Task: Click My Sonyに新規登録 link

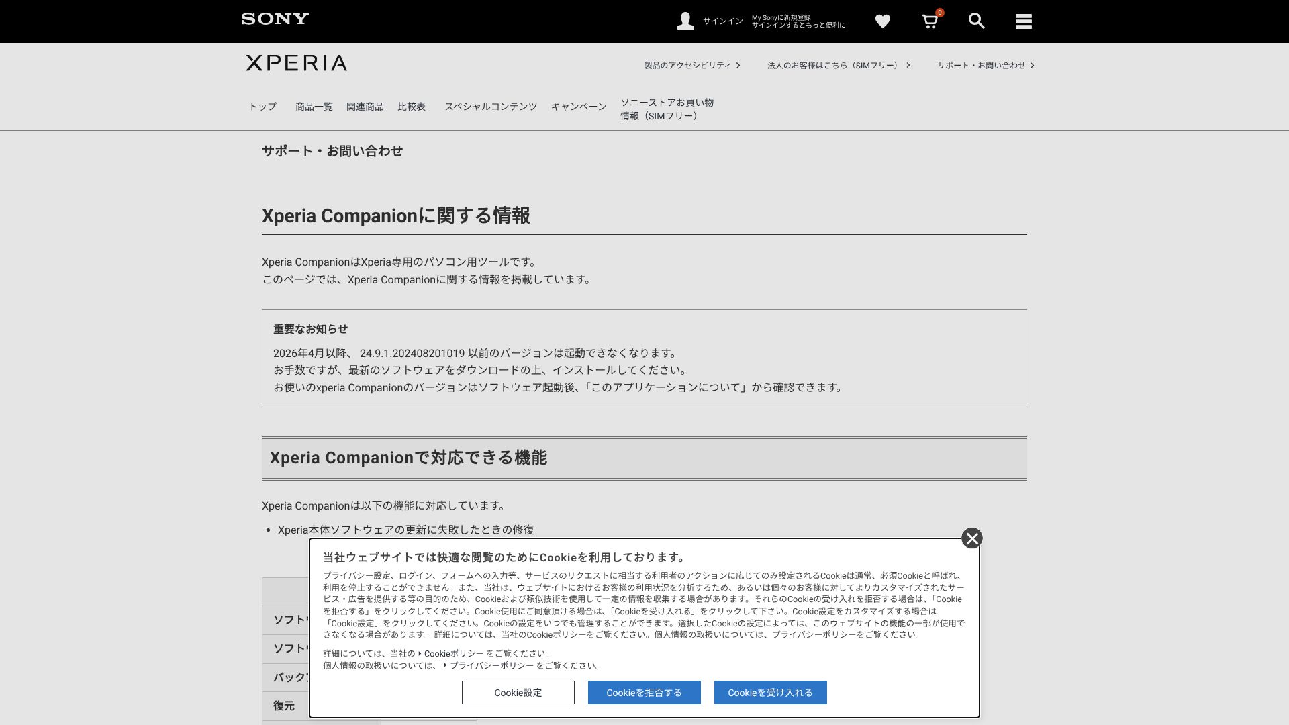Action: point(781,18)
